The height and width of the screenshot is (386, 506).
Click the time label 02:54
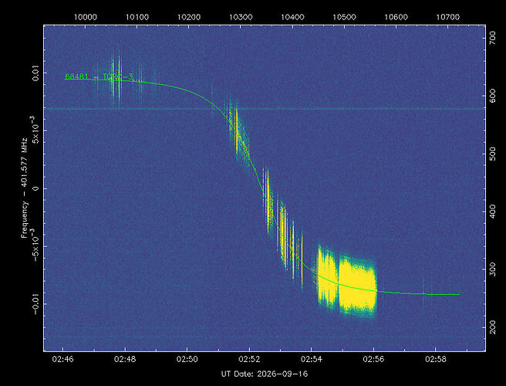pyautogui.click(x=311, y=360)
